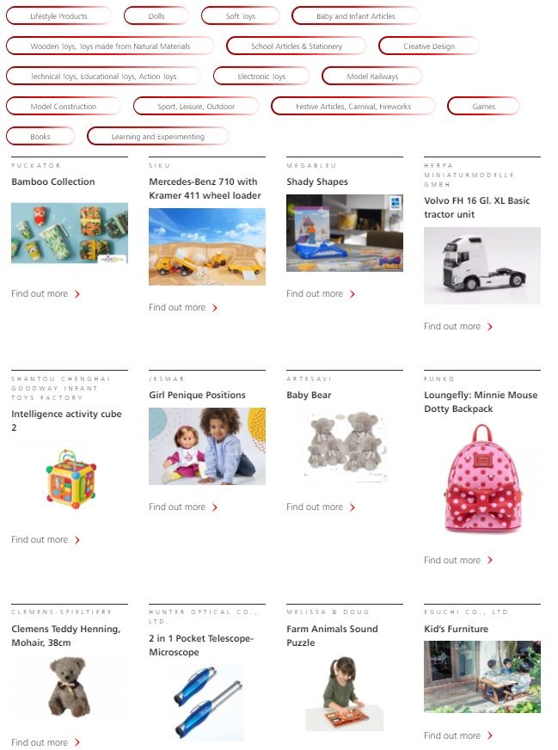Select the Creative Design category

point(429,46)
